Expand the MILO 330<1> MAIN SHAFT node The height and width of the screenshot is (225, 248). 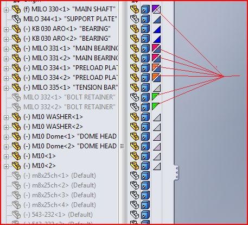click(6, 10)
